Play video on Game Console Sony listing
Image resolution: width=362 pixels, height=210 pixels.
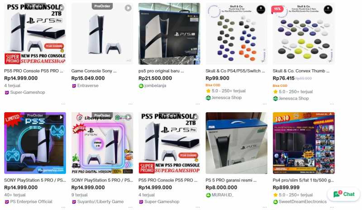[x=128, y=8]
